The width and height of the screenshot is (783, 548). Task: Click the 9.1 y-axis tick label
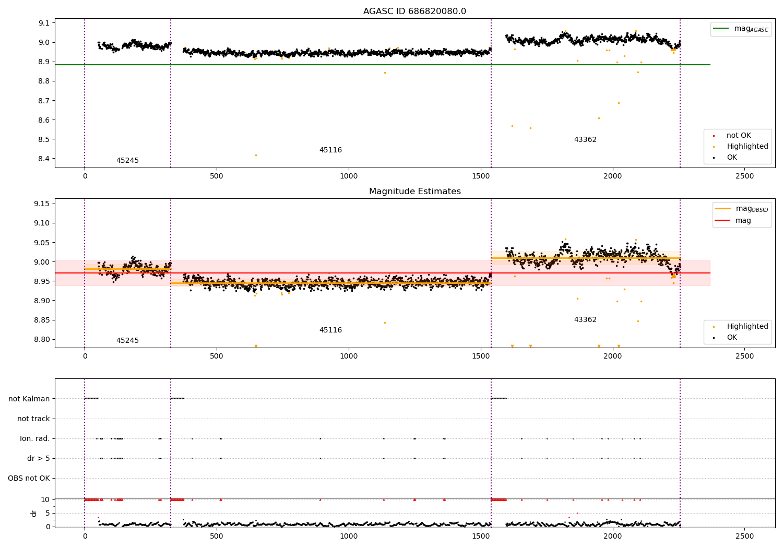tap(44, 23)
